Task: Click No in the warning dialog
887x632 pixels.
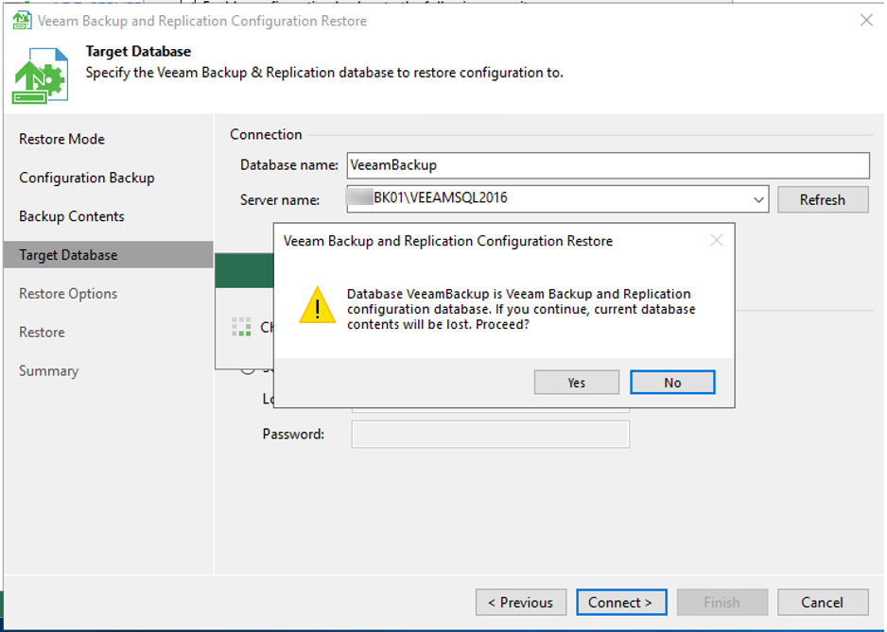Action: coord(672,383)
